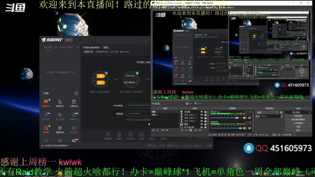This screenshot has width=315, height=177.
Task: Hide the 文本 (GDI+) 3 source
Action: click(202, 115)
